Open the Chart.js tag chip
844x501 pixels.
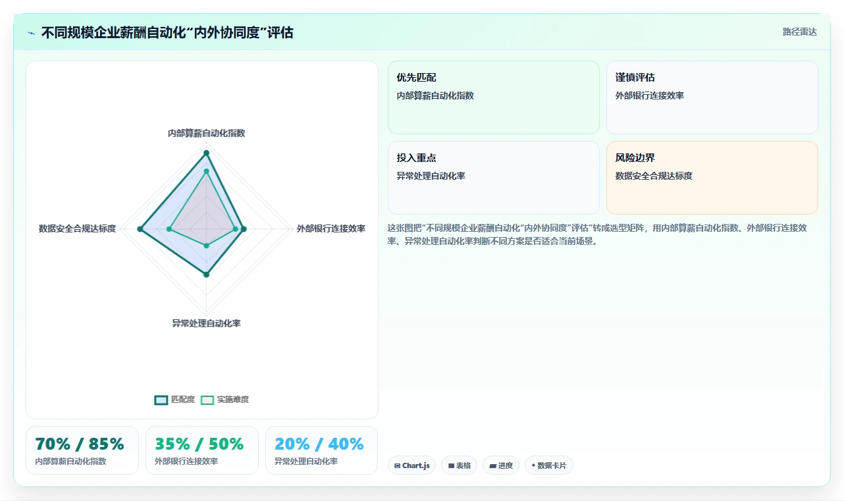[x=411, y=465]
